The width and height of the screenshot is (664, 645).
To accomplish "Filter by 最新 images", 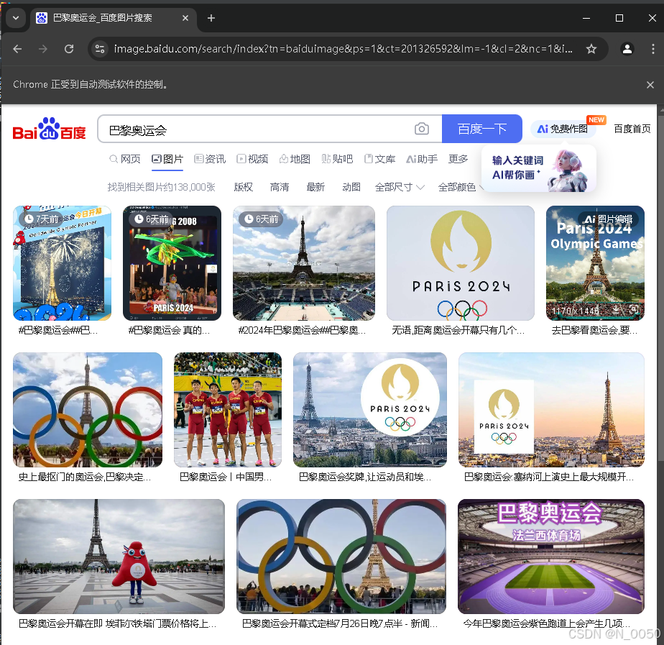I will pos(315,187).
